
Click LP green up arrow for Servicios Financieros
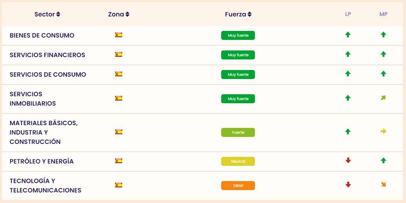(348, 54)
